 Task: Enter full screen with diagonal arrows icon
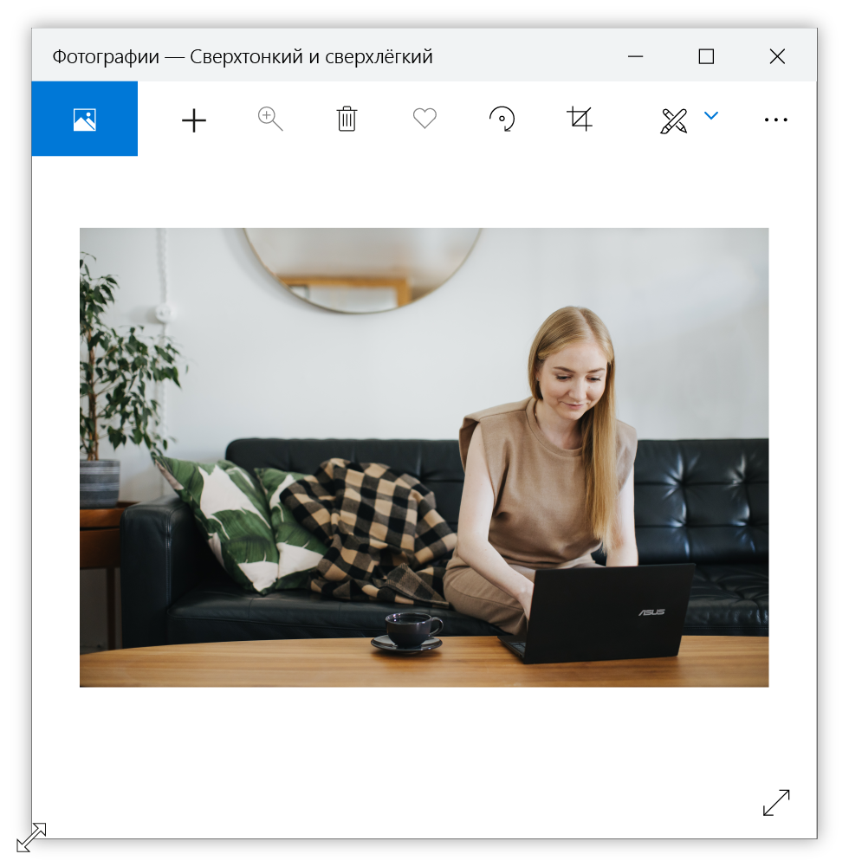pos(776,802)
